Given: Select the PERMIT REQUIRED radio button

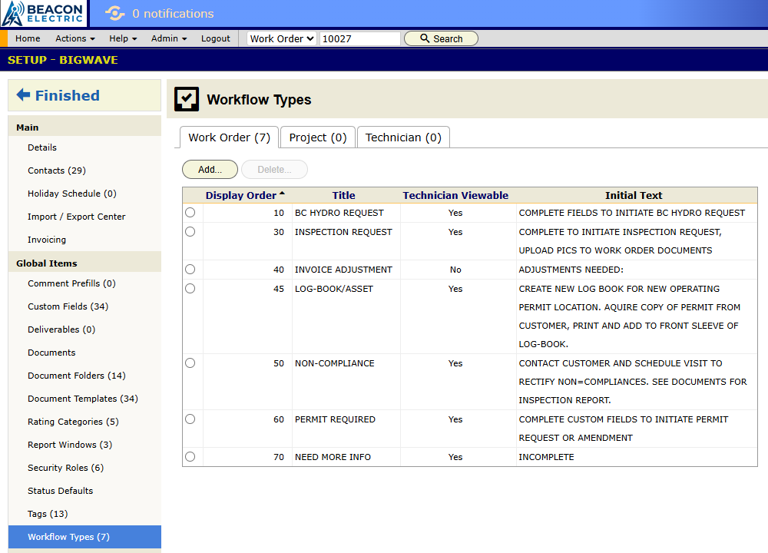Looking at the screenshot, I should coord(190,419).
